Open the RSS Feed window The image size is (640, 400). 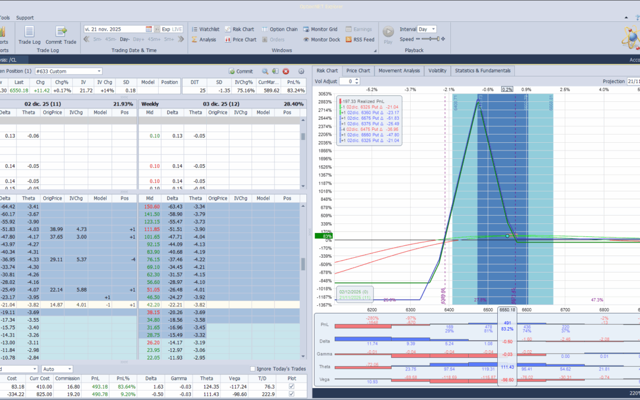(x=359, y=40)
